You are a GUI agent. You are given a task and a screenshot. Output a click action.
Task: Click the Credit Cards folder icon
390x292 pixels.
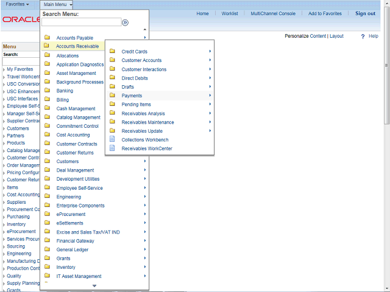[x=112, y=52]
